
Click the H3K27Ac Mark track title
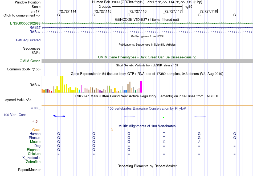click(147, 96)
